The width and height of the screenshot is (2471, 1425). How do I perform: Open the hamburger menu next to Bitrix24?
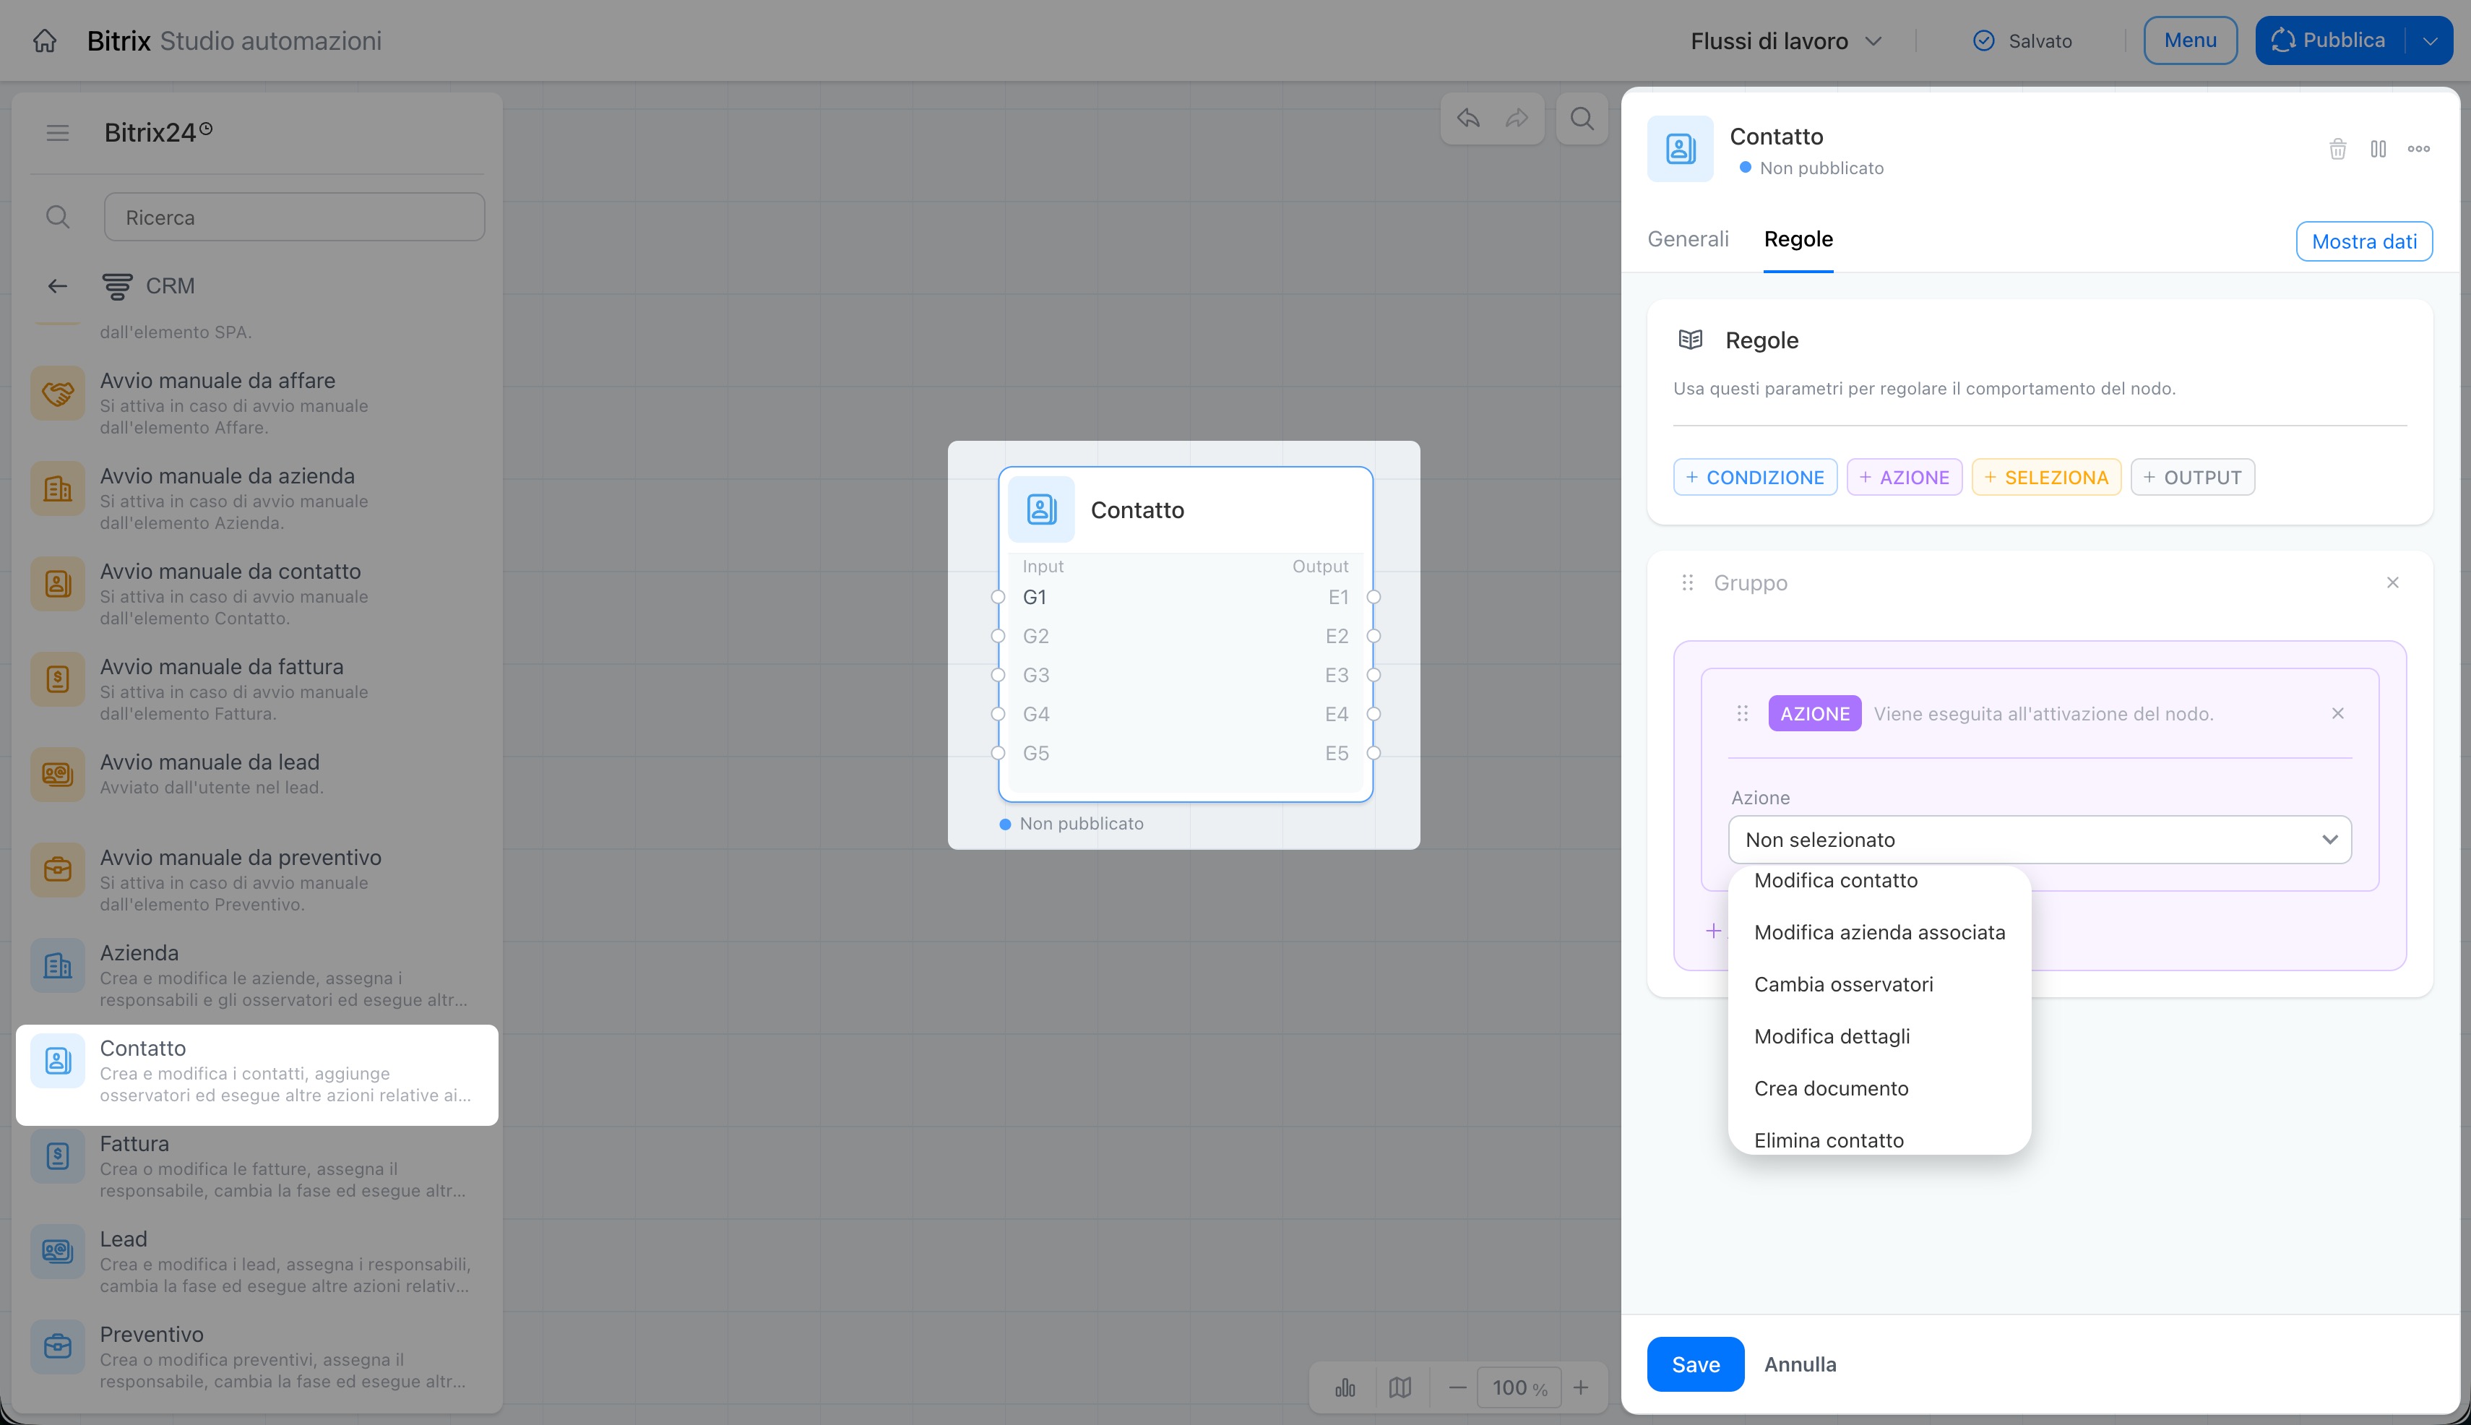[x=58, y=132]
